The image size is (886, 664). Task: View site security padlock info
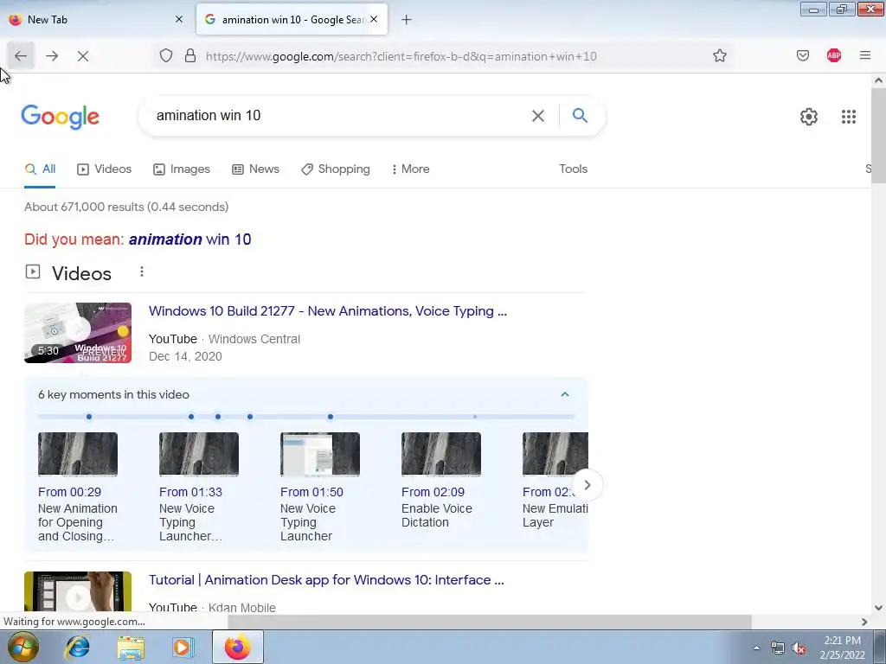coord(190,56)
